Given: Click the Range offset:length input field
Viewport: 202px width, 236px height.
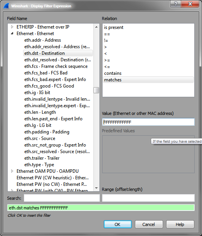Looking at the screenshot, I should (148, 198).
